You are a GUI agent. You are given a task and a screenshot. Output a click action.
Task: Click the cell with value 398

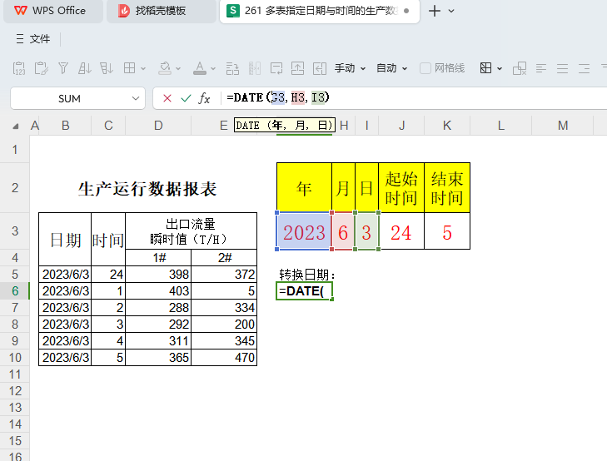pos(158,275)
